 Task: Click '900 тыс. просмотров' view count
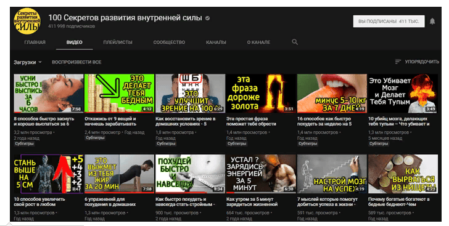click(176, 213)
